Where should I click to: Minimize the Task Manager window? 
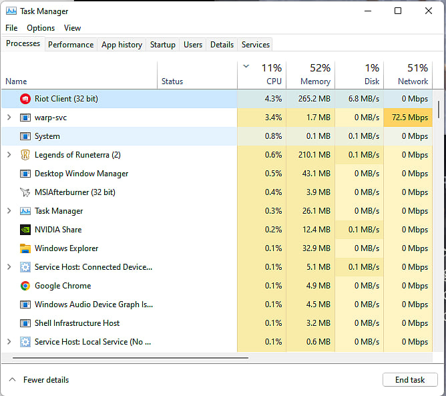coord(368,11)
